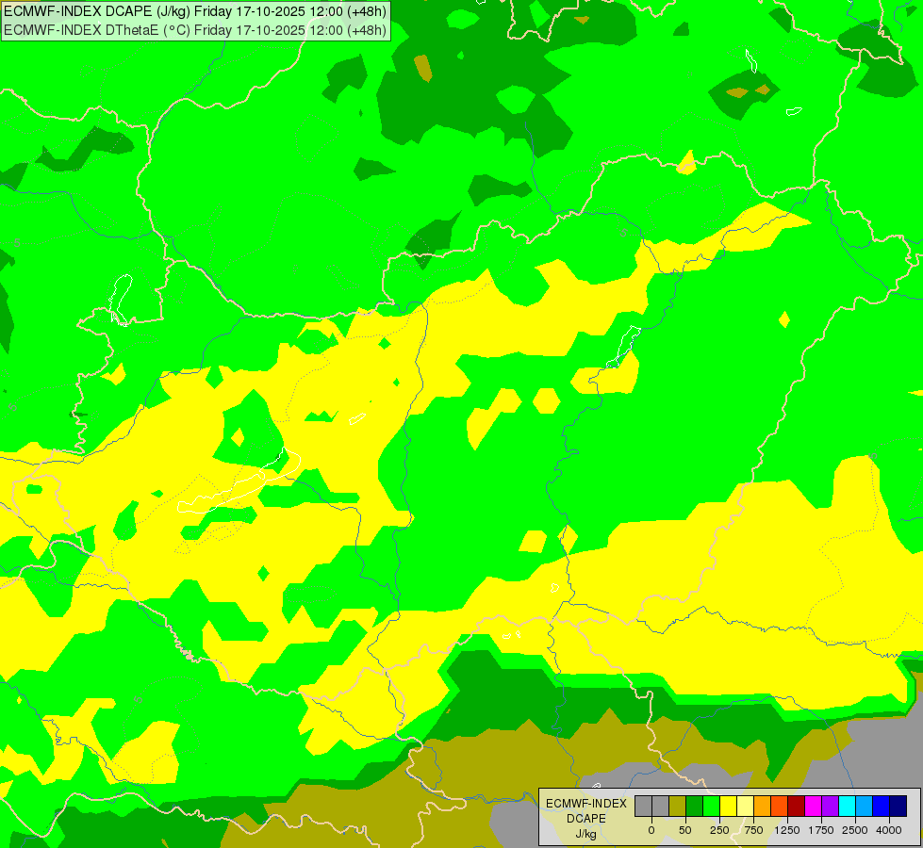This screenshot has height=848, width=923.
Task: Click the legend value label 4000
Action: pyautogui.click(x=889, y=830)
